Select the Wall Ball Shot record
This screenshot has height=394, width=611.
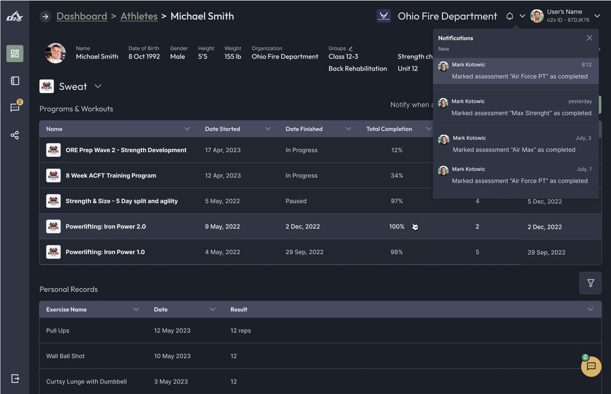coord(320,356)
